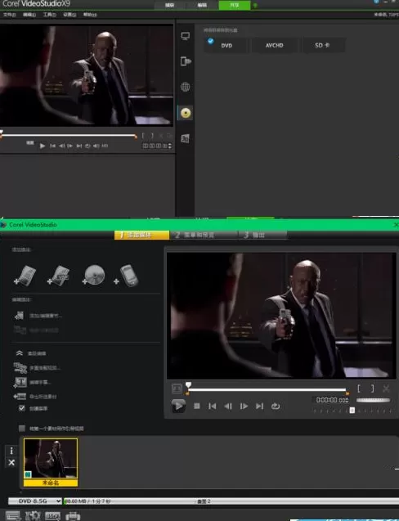
Task: Add video files using first media icon
Action: (25, 276)
